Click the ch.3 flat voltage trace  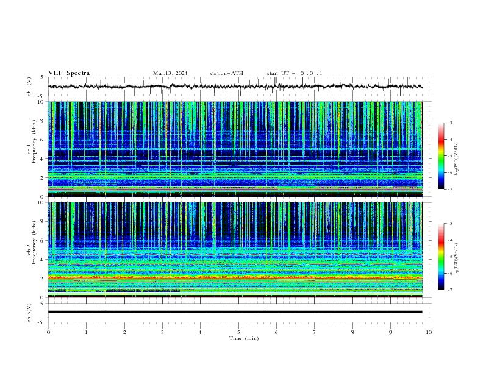(235, 312)
